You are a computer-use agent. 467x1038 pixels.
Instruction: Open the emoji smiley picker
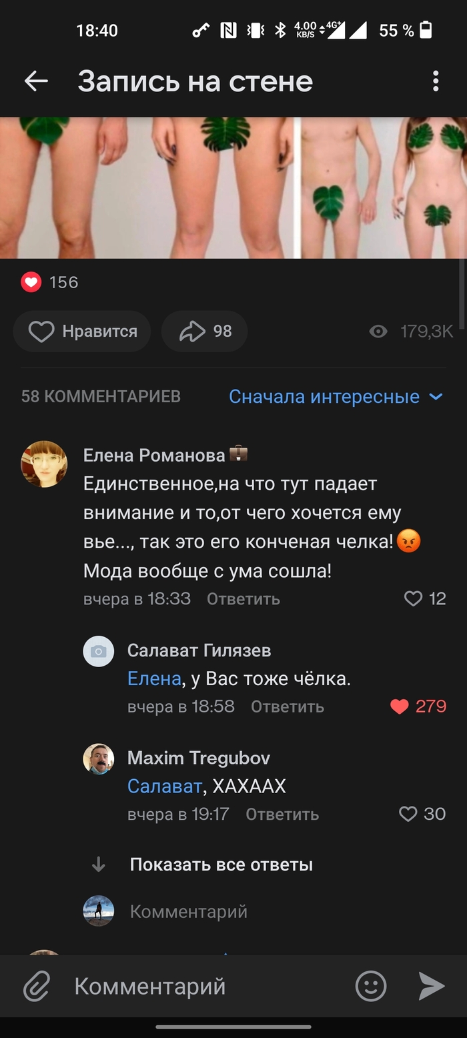[x=370, y=986]
